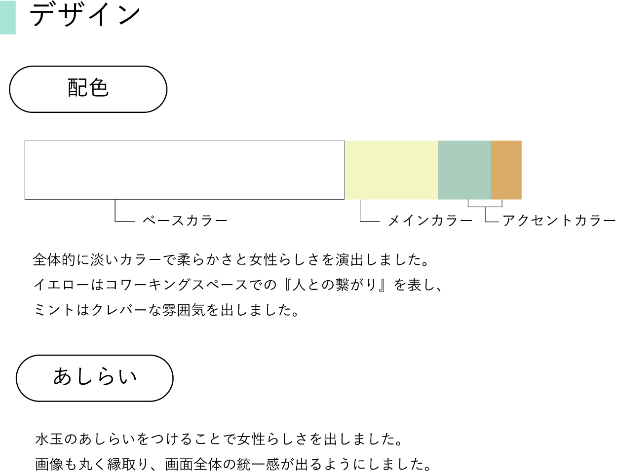Select the white base color swatch
The width and height of the screenshot is (617, 474).
pyautogui.click(x=184, y=170)
